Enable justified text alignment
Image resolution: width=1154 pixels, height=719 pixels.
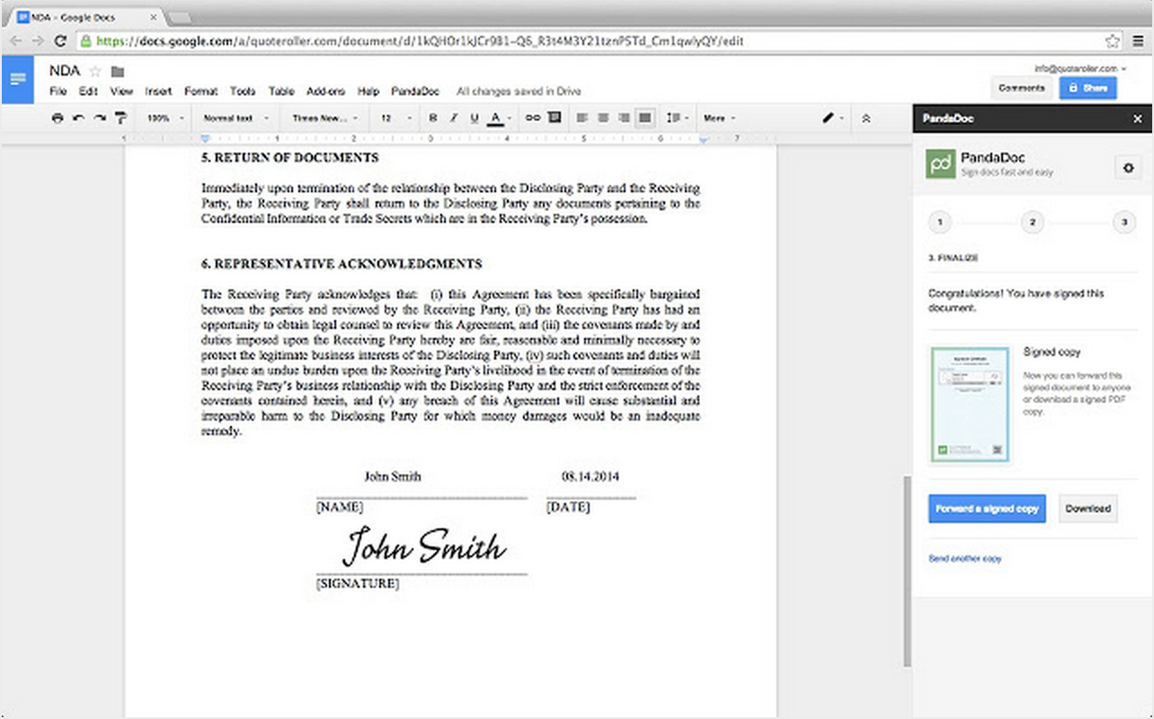click(x=644, y=118)
